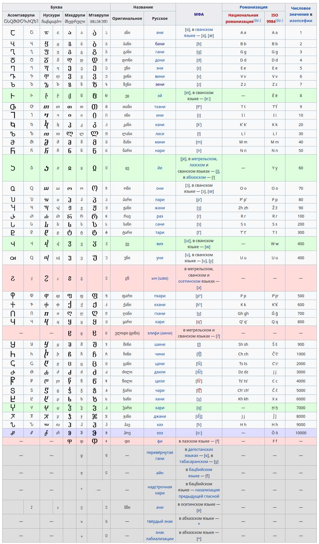
Task: Select the 'Sh sh' romanization cell
Action: pyautogui.click(x=243, y=344)
